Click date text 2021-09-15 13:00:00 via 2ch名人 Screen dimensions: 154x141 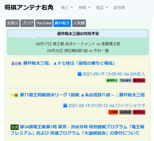coord(114,74)
